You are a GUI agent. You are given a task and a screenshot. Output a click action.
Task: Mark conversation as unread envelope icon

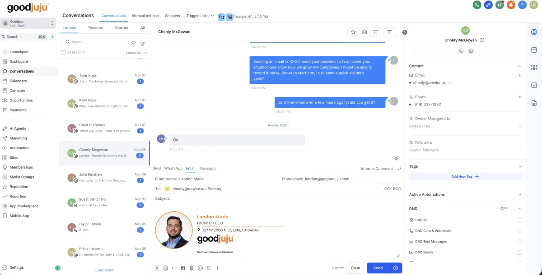(364, 32)
